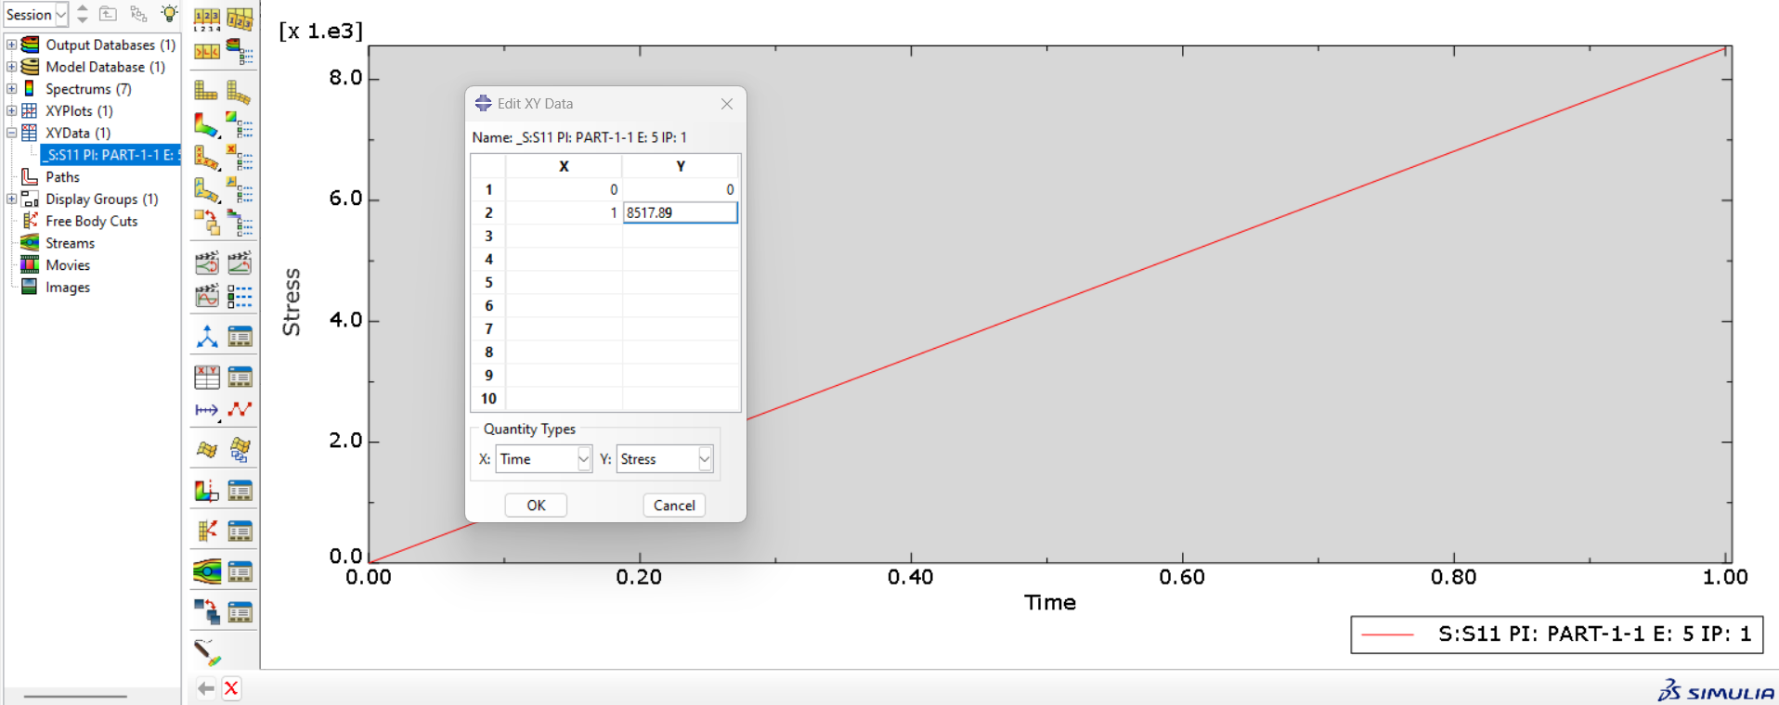Click row 1 Y cell with value 0
Screen dimensions: 1779x705
(681, 189)
